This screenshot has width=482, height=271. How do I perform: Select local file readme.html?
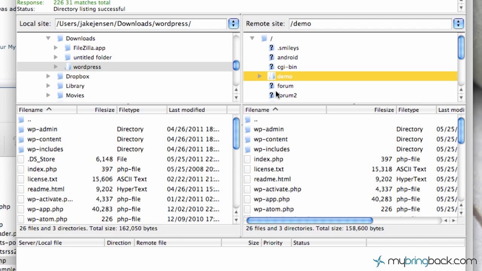click(x=46, y=189)
